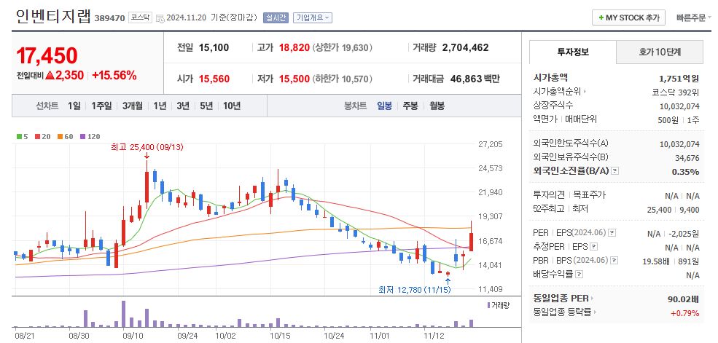Select the 1주일 line chart period

(x=101, y=106)
